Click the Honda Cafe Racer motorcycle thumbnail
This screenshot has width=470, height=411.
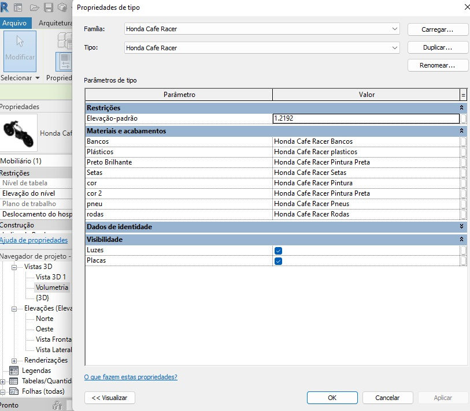(18, 133)
